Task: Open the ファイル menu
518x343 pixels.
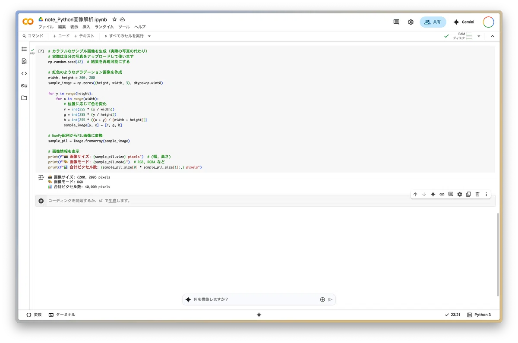Action: tap(46, 27)
